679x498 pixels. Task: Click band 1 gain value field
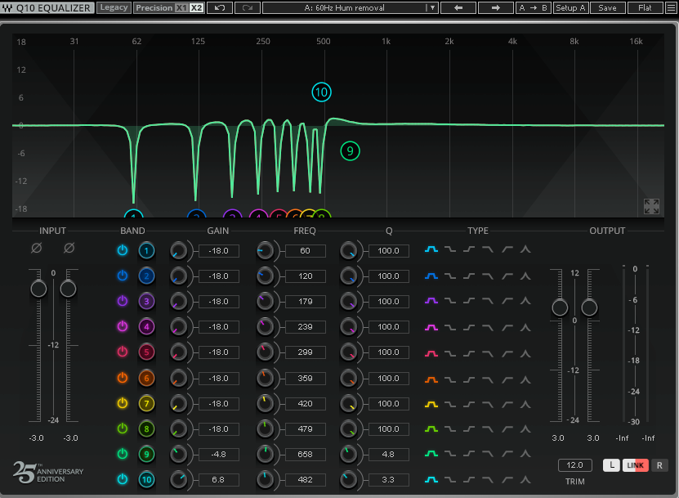(219, 251)
